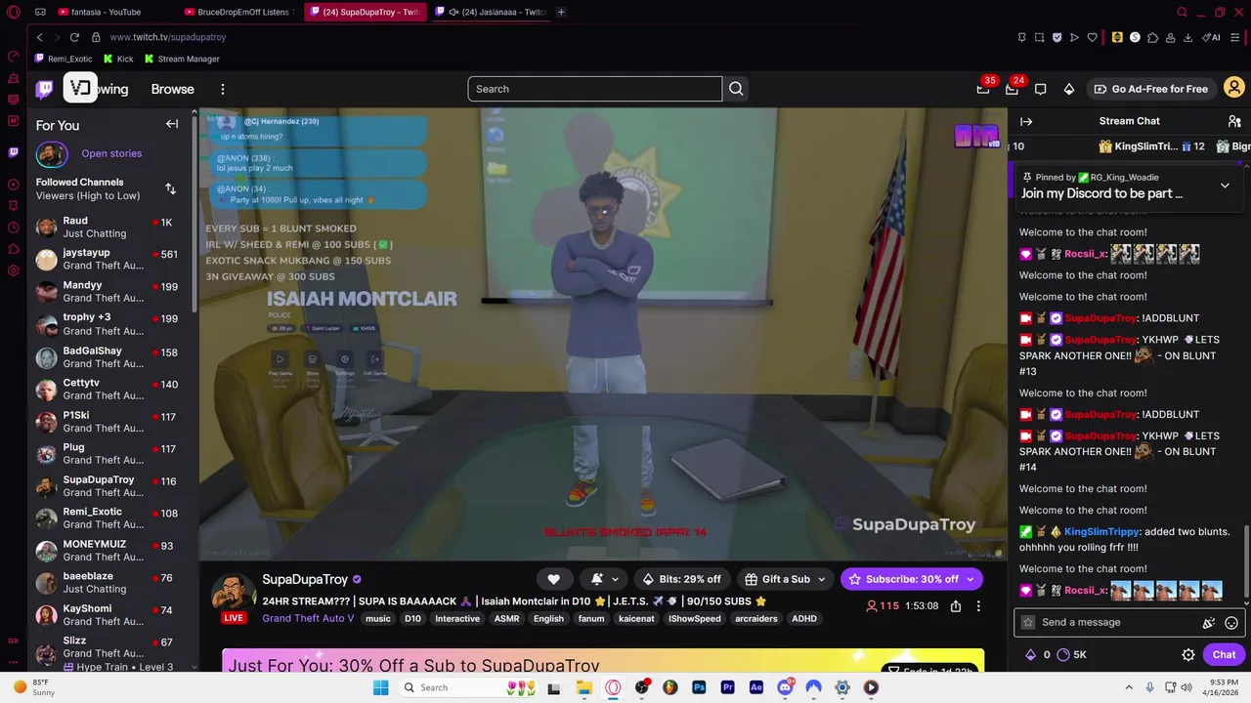
Task: Open Twitch inbox with badge 24
Action: [x=1012, y=89]
